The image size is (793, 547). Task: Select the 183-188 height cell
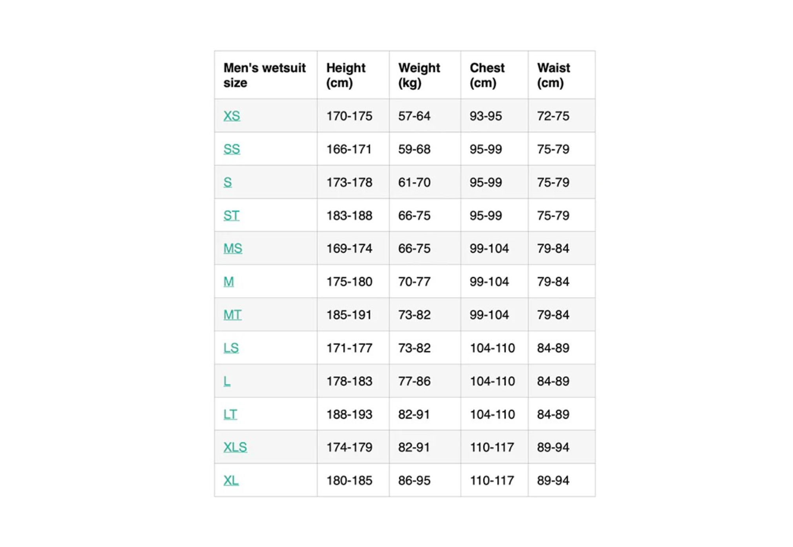point(349,215)
